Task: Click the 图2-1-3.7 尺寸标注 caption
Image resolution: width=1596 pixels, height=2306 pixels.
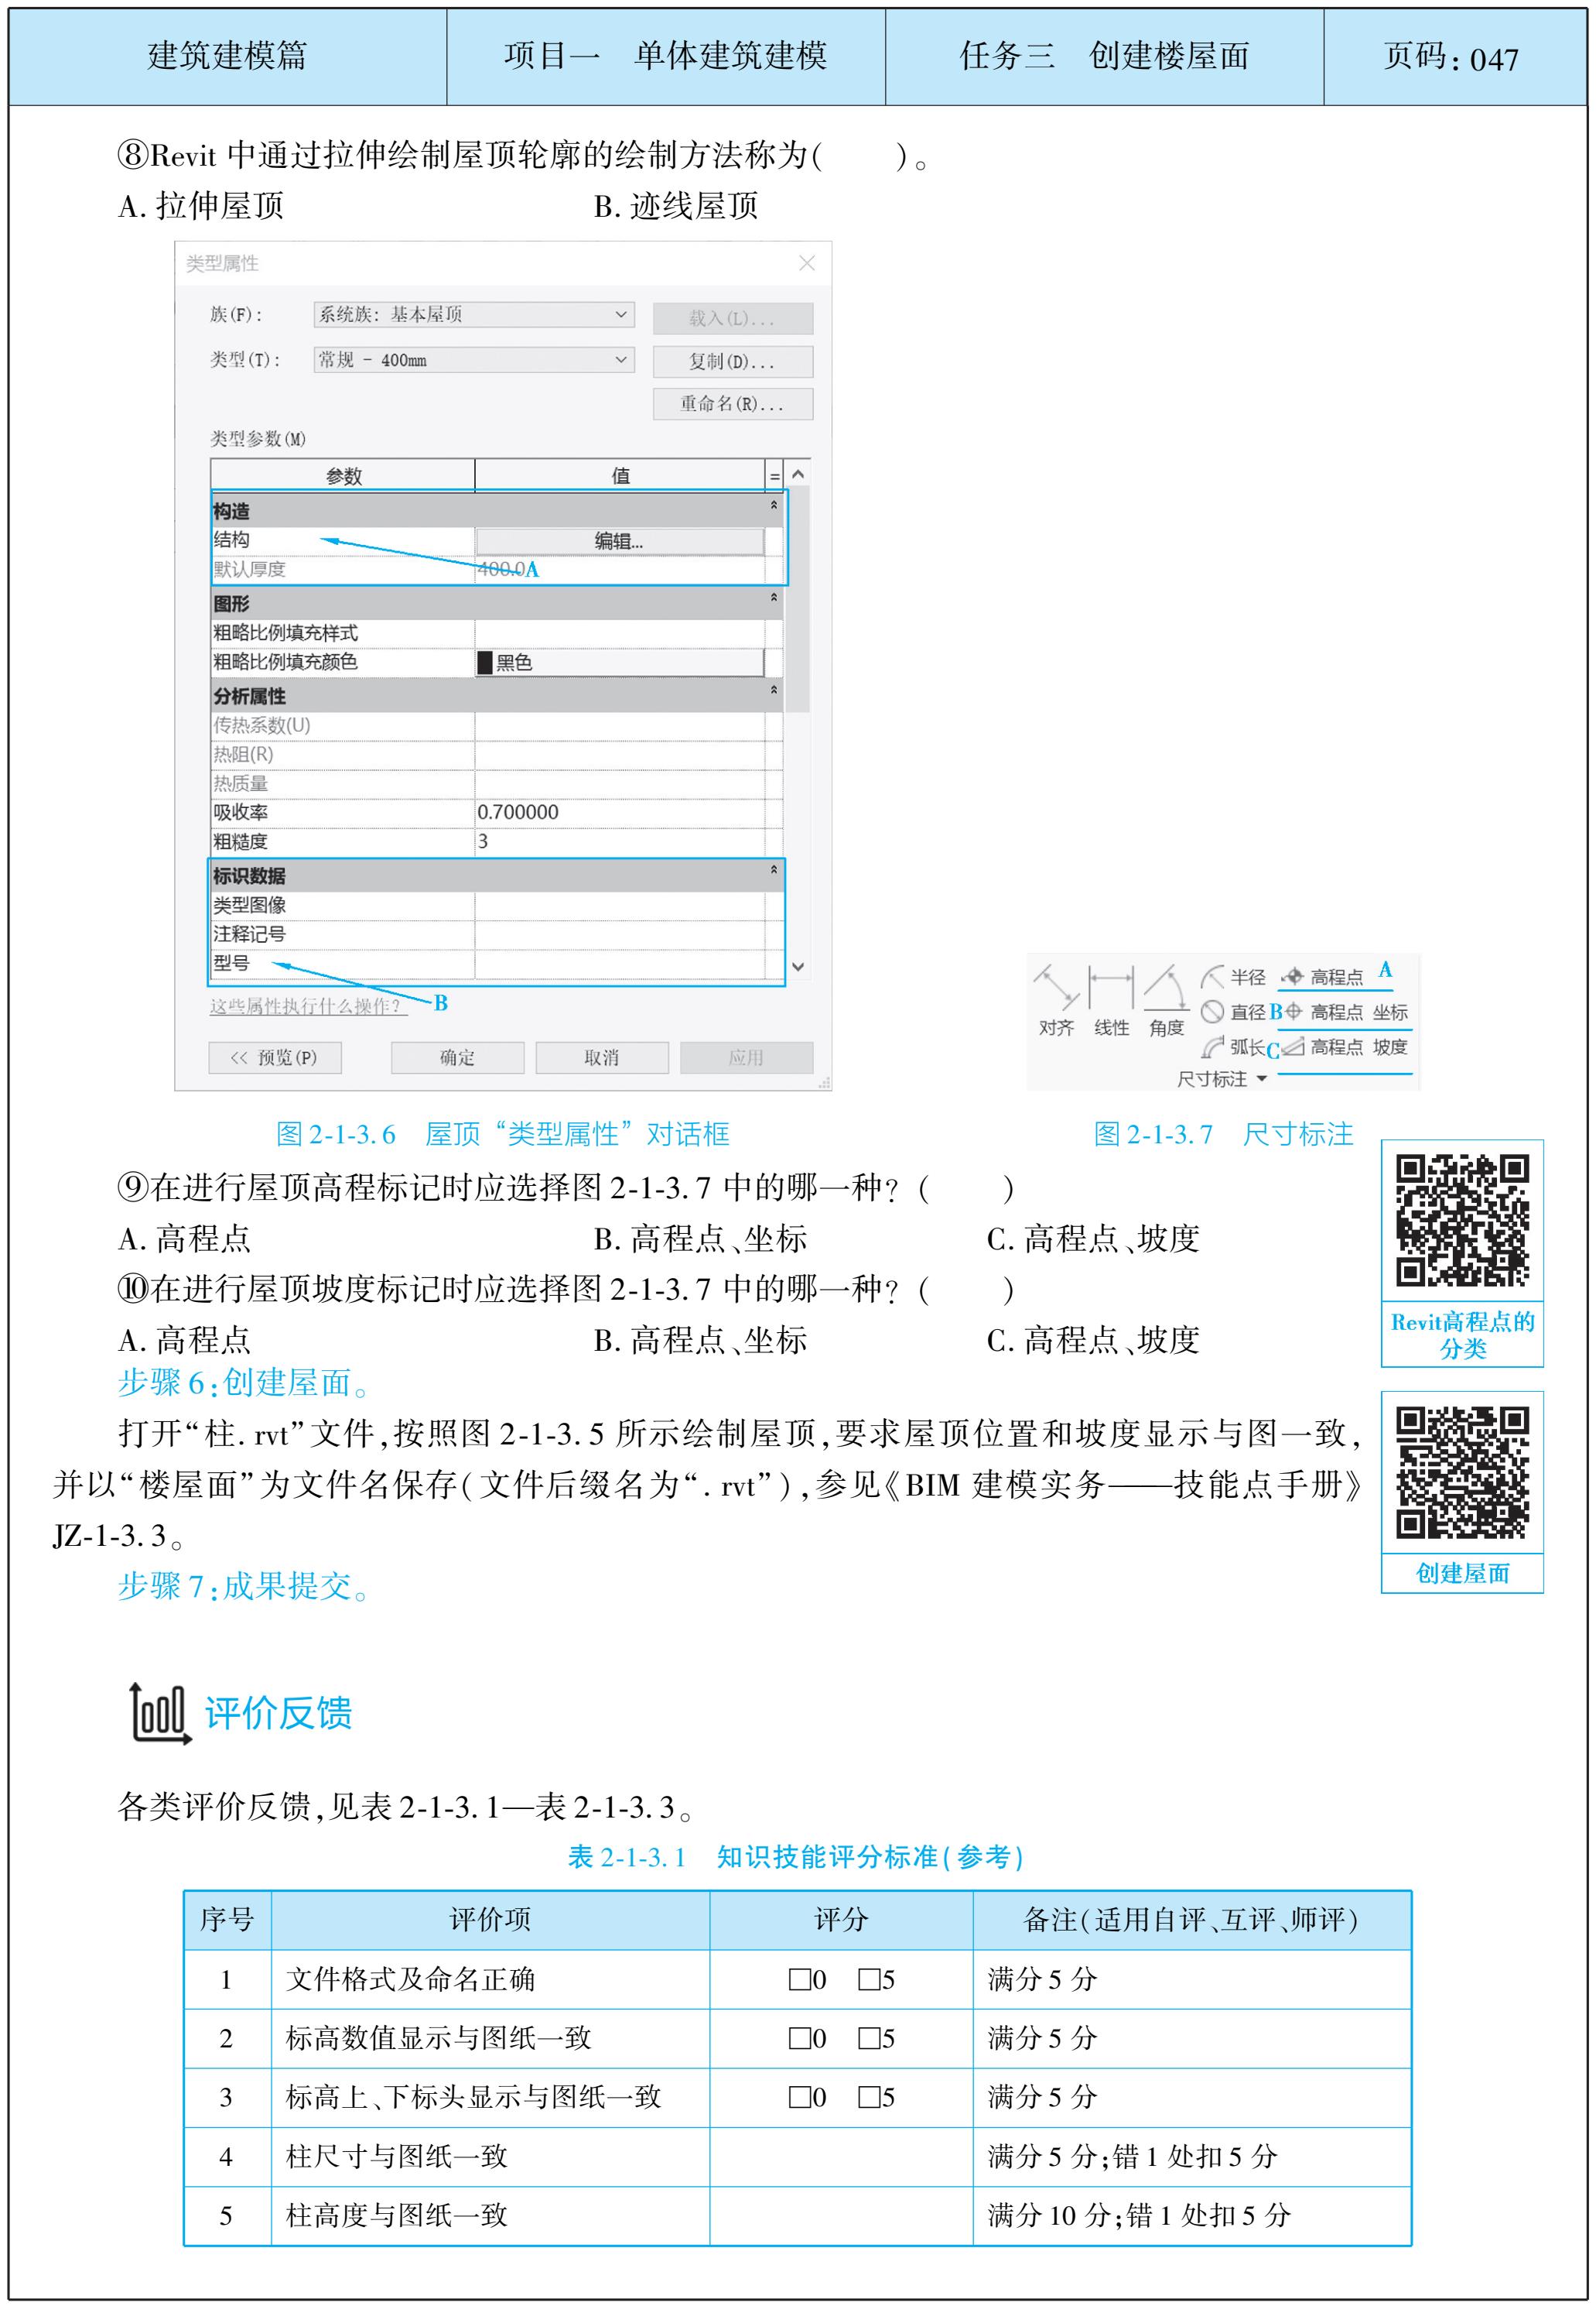Action: pos(1223,1135)
